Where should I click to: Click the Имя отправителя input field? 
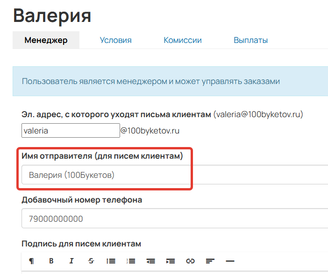pyautogui.click(x=175, y=175)
